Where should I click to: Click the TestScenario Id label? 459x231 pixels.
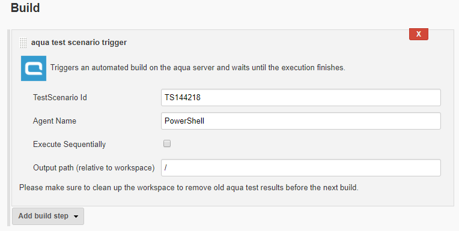click(59, 97)
